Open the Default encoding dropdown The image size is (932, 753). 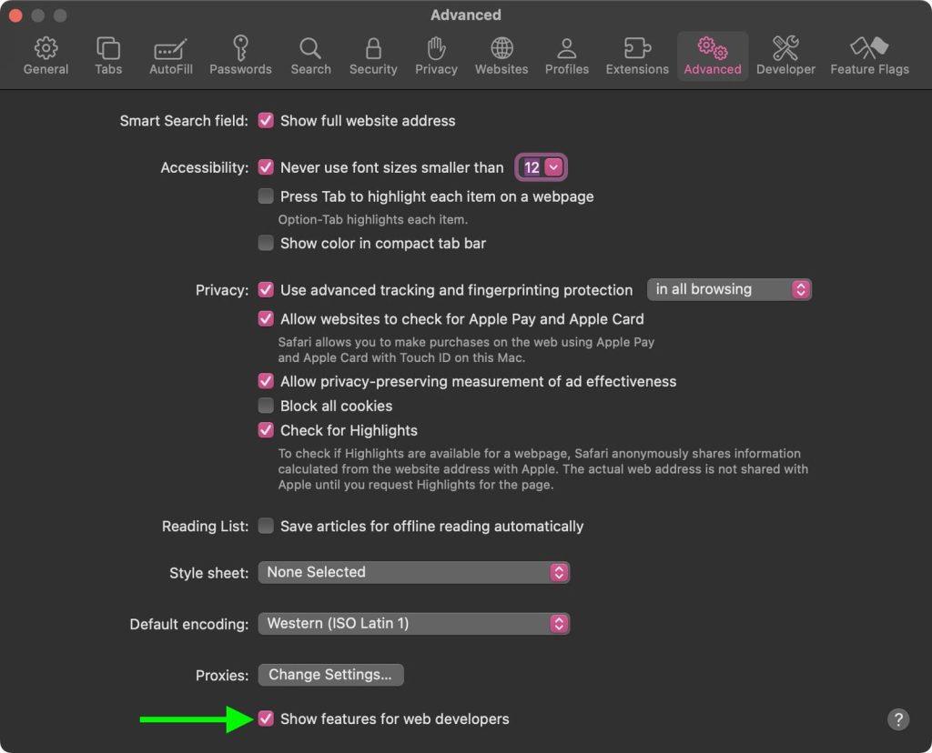413,624
